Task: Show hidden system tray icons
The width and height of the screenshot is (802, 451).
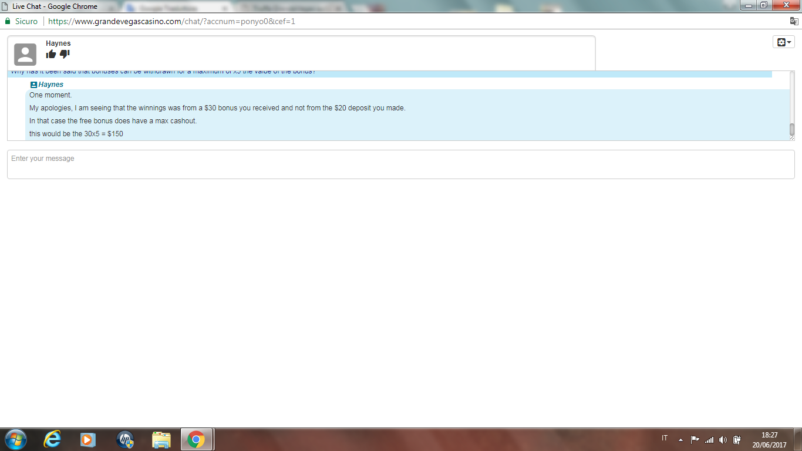Action: tap(680, 439)
